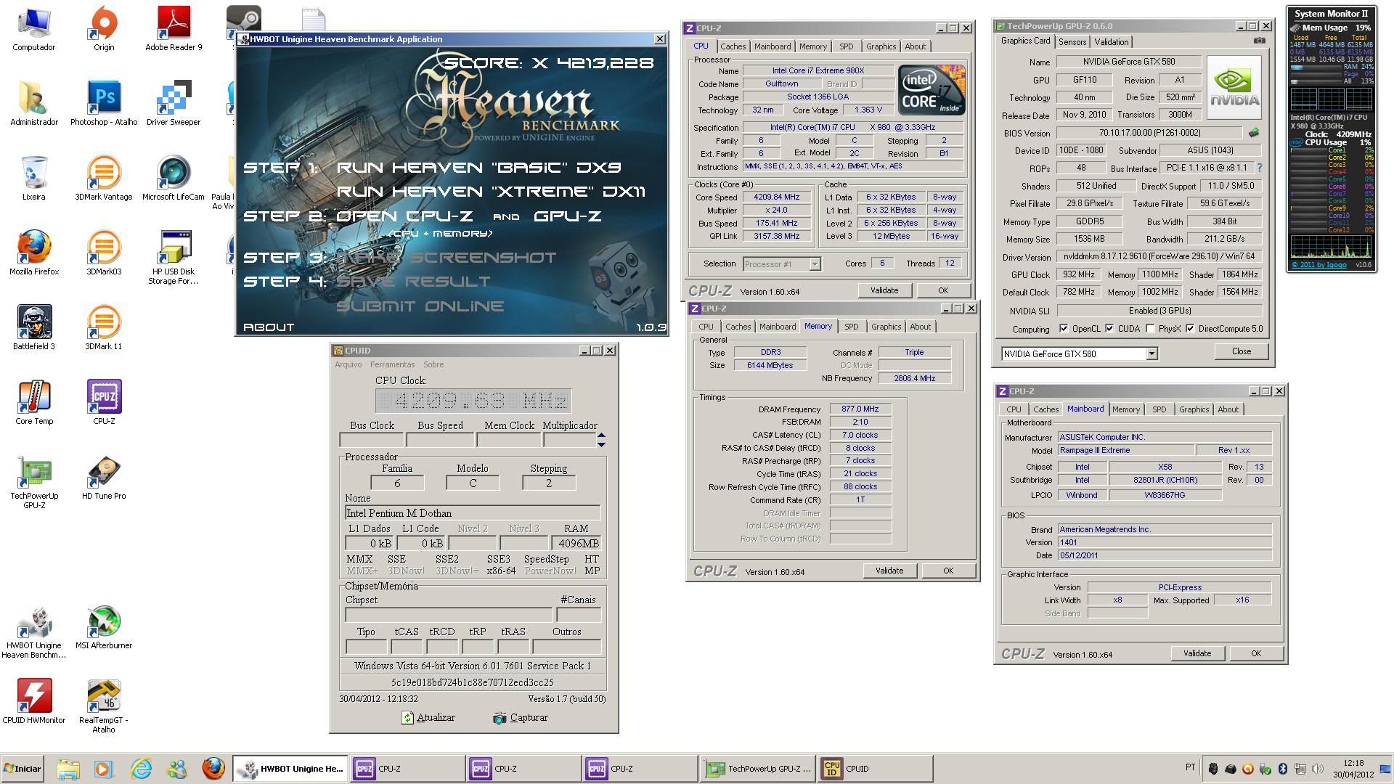The image size is (1394, 784).
Task: Select the CPUID taskbar button
Action: pos(876,768)
